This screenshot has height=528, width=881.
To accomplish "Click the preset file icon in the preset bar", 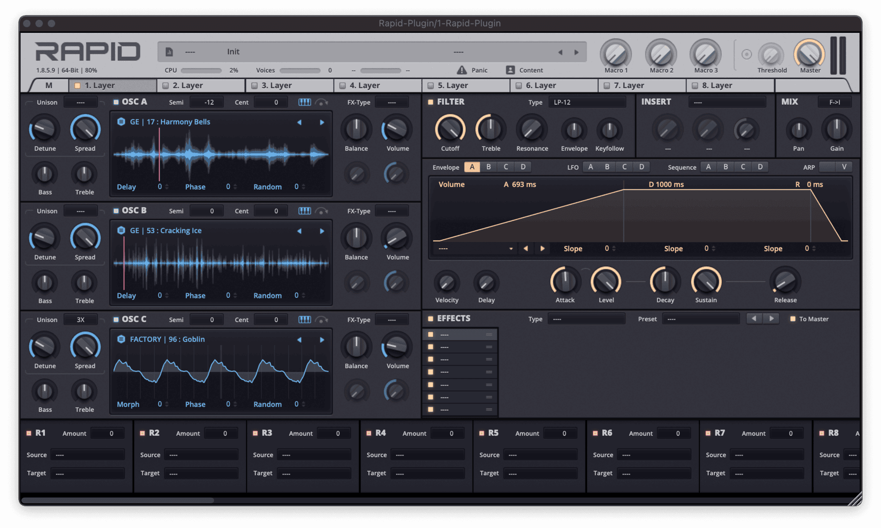I will click(169, 51).
